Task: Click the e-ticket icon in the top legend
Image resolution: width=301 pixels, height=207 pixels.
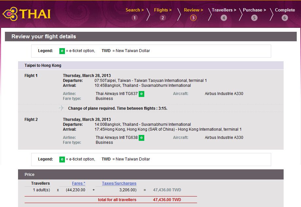Action: (x=62, y=51)
